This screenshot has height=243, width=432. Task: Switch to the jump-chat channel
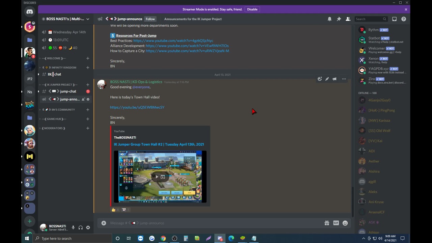point(65,91)
